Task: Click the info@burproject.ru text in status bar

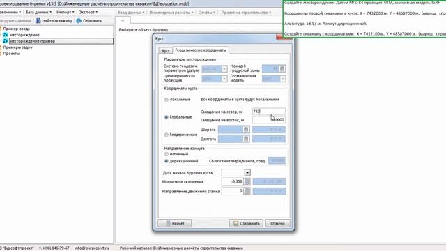Action: [x=91, y=248]
